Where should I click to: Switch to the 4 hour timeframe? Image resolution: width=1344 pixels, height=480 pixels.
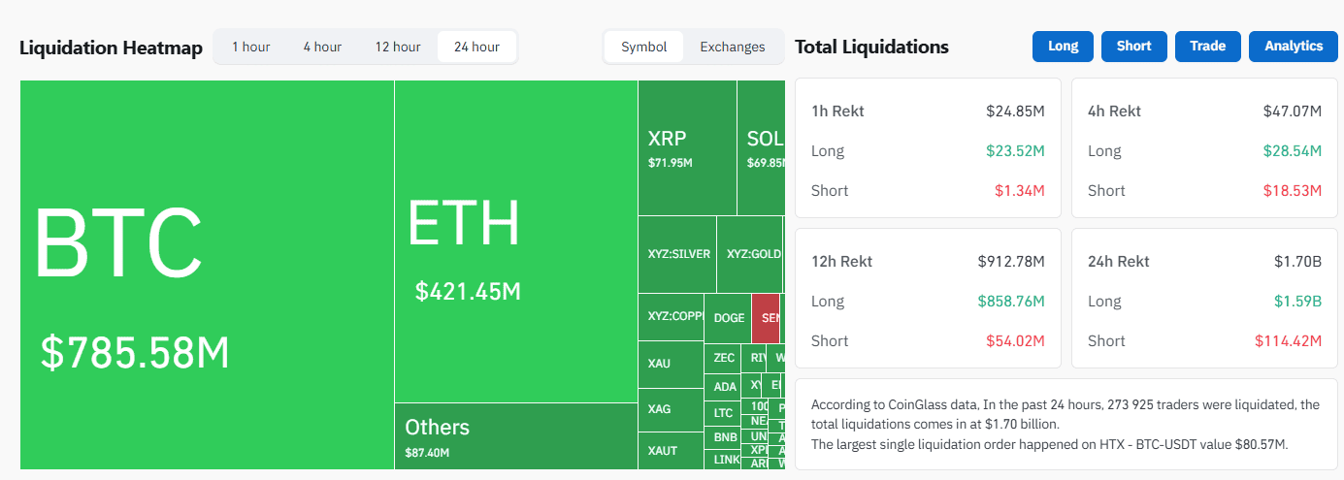[x=322, y=47]
